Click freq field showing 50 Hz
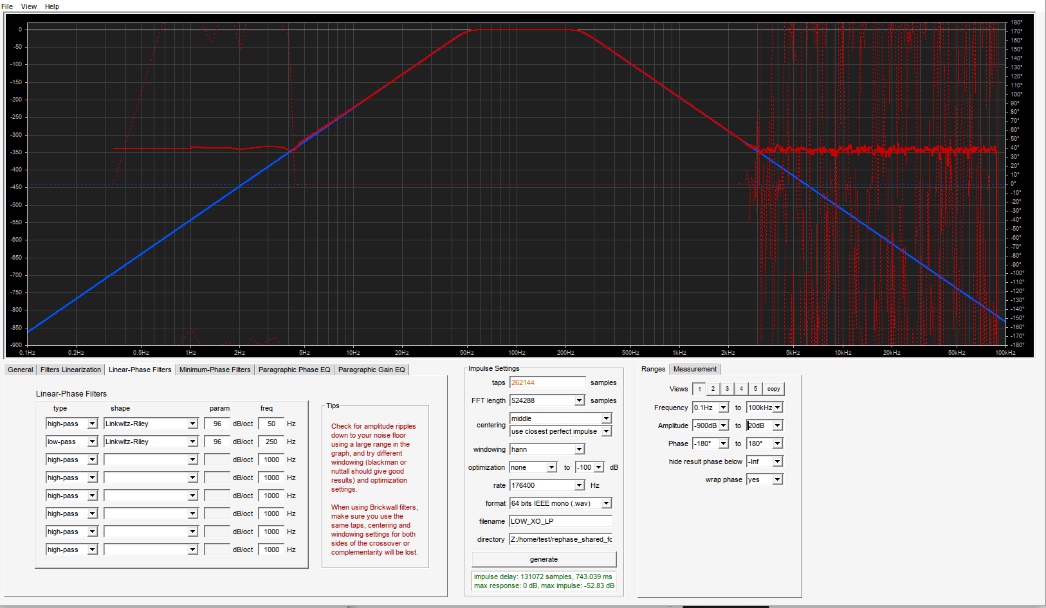Viewport: 1046px width, 608px height. 271,424
